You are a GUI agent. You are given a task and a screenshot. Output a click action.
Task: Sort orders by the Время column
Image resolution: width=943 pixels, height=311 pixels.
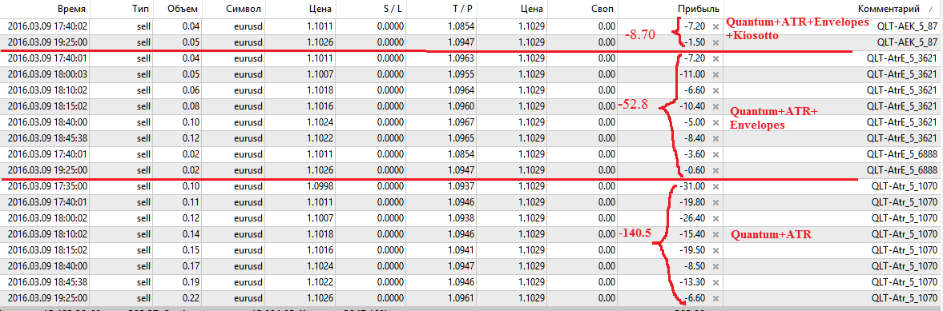coord(71,9)
